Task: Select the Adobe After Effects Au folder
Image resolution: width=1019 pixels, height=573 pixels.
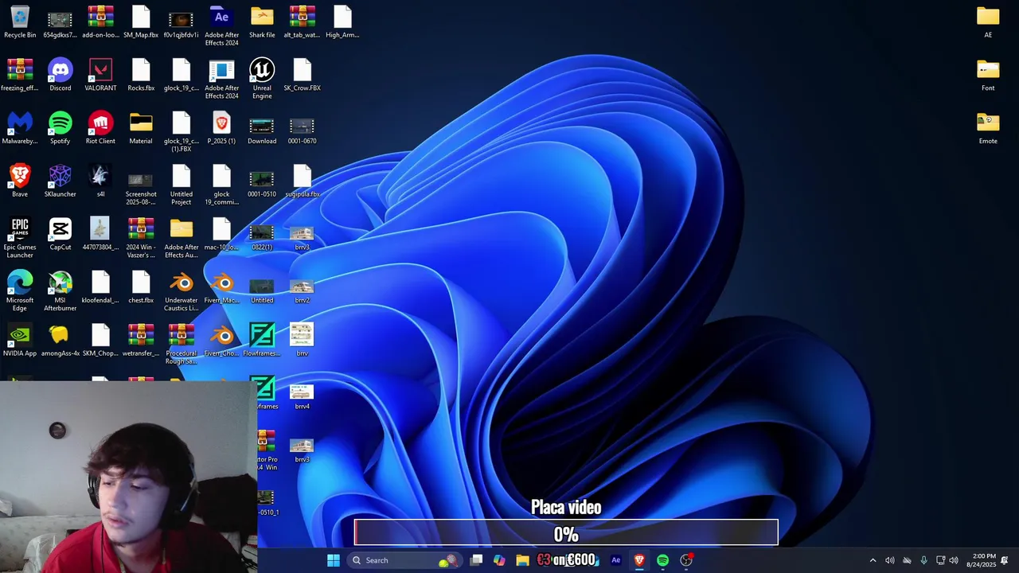Action: click(x=181, y=238)
